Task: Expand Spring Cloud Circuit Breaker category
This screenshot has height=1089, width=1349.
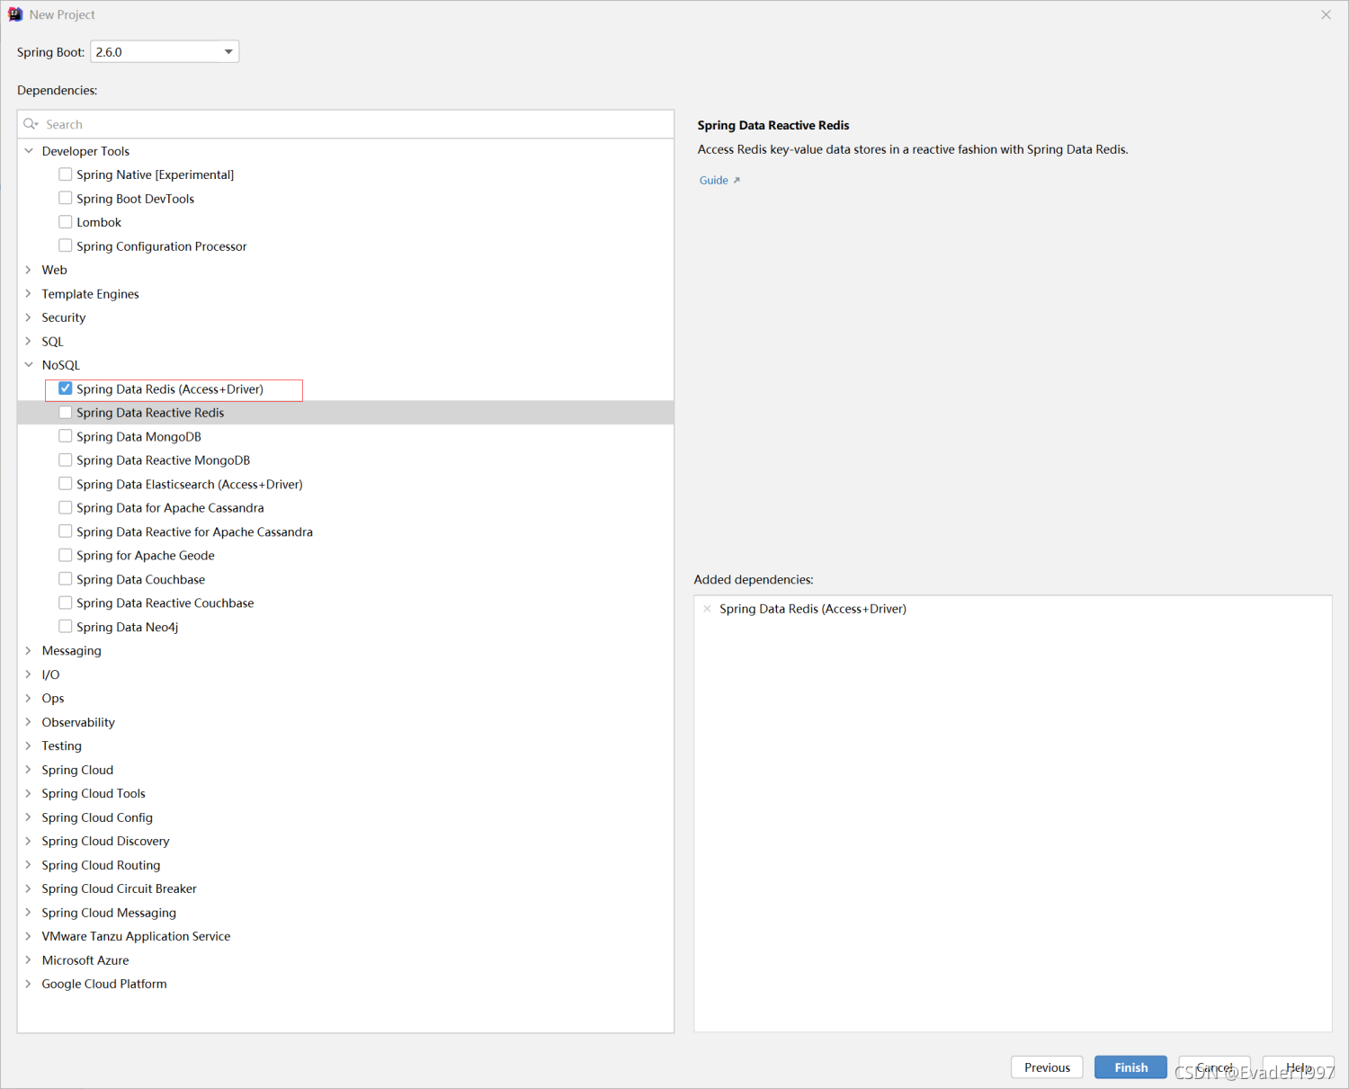Action: coord(29,888)
